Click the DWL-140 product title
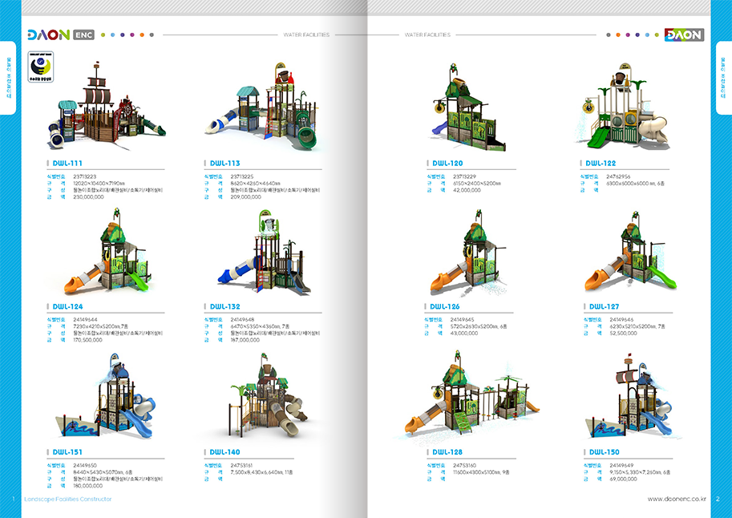Image resolution: width=732 pixels, height=518 pixels. (224, 452)
